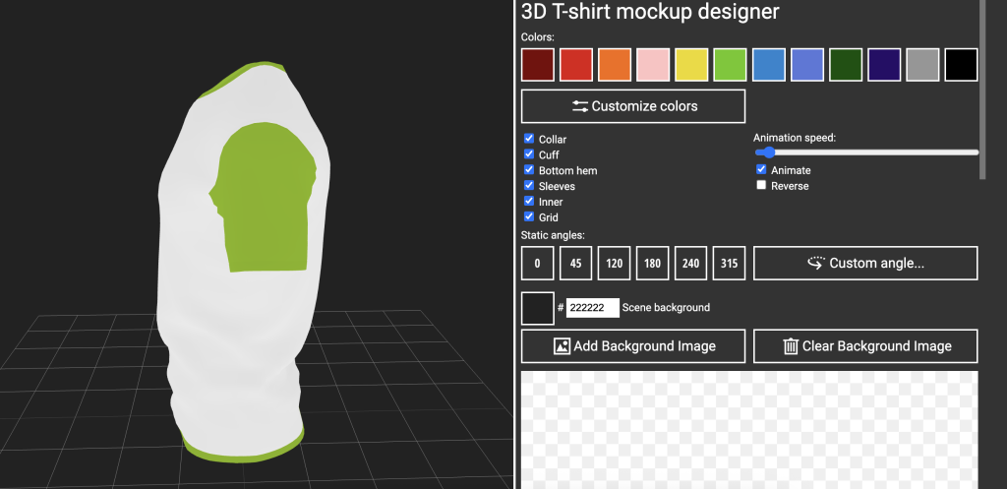
Task: Click the Clear Background Image trash button
Action: [865, 346]
